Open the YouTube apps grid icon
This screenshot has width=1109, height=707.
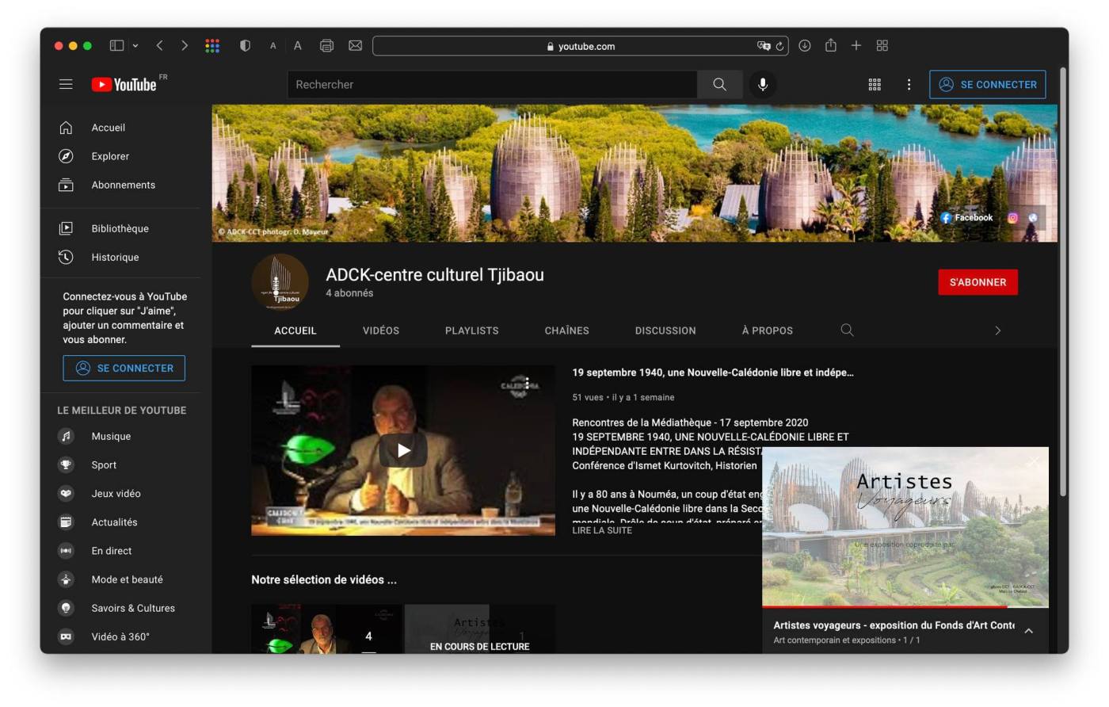pyautogui.click(x=875, y=84)
